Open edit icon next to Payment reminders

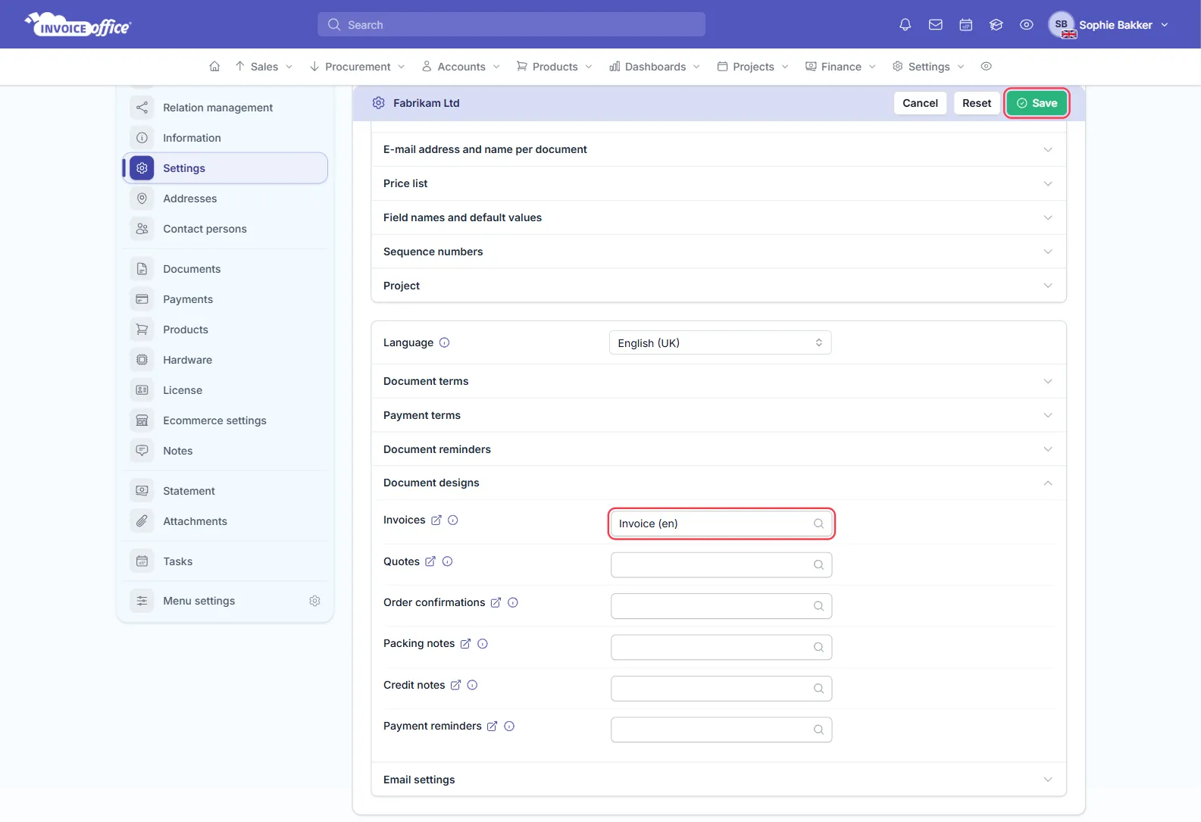coord(492,727)
